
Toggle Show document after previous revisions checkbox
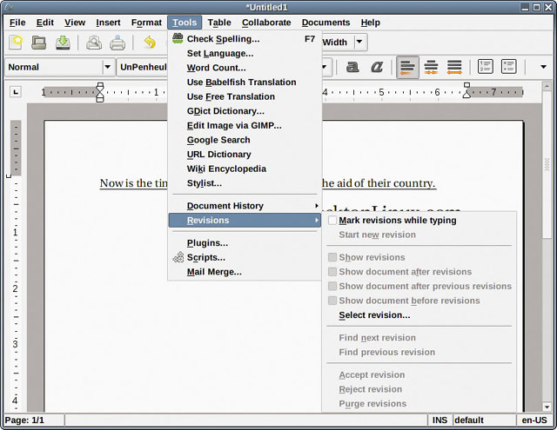[332, 286]
